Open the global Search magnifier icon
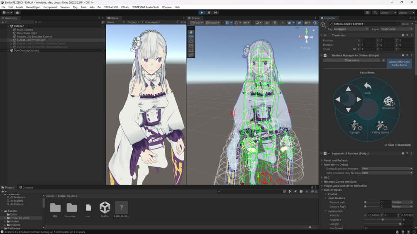The image size is (417, 234). click(375, 12)
